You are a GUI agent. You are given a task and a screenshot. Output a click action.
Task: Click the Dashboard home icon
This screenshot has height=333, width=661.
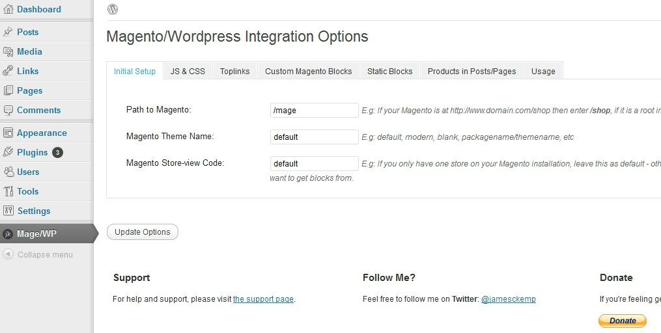tap(8, 9)
